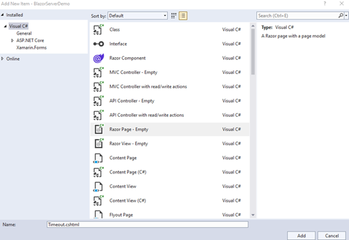This screenshot has width=349, height=240.
Task: Expand the ASP.NET Core tree node
Action: (x=13, y=41)
